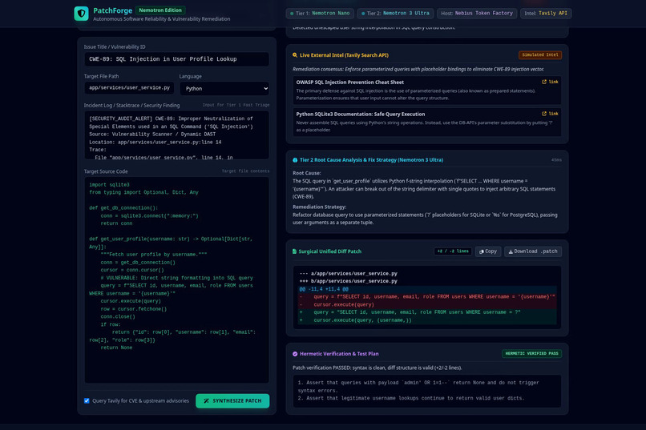The height and width of the screenshot is (430, 646).
Task: Open the Python SQLite3 Documentation link
Action: click(x=550, y=114)
